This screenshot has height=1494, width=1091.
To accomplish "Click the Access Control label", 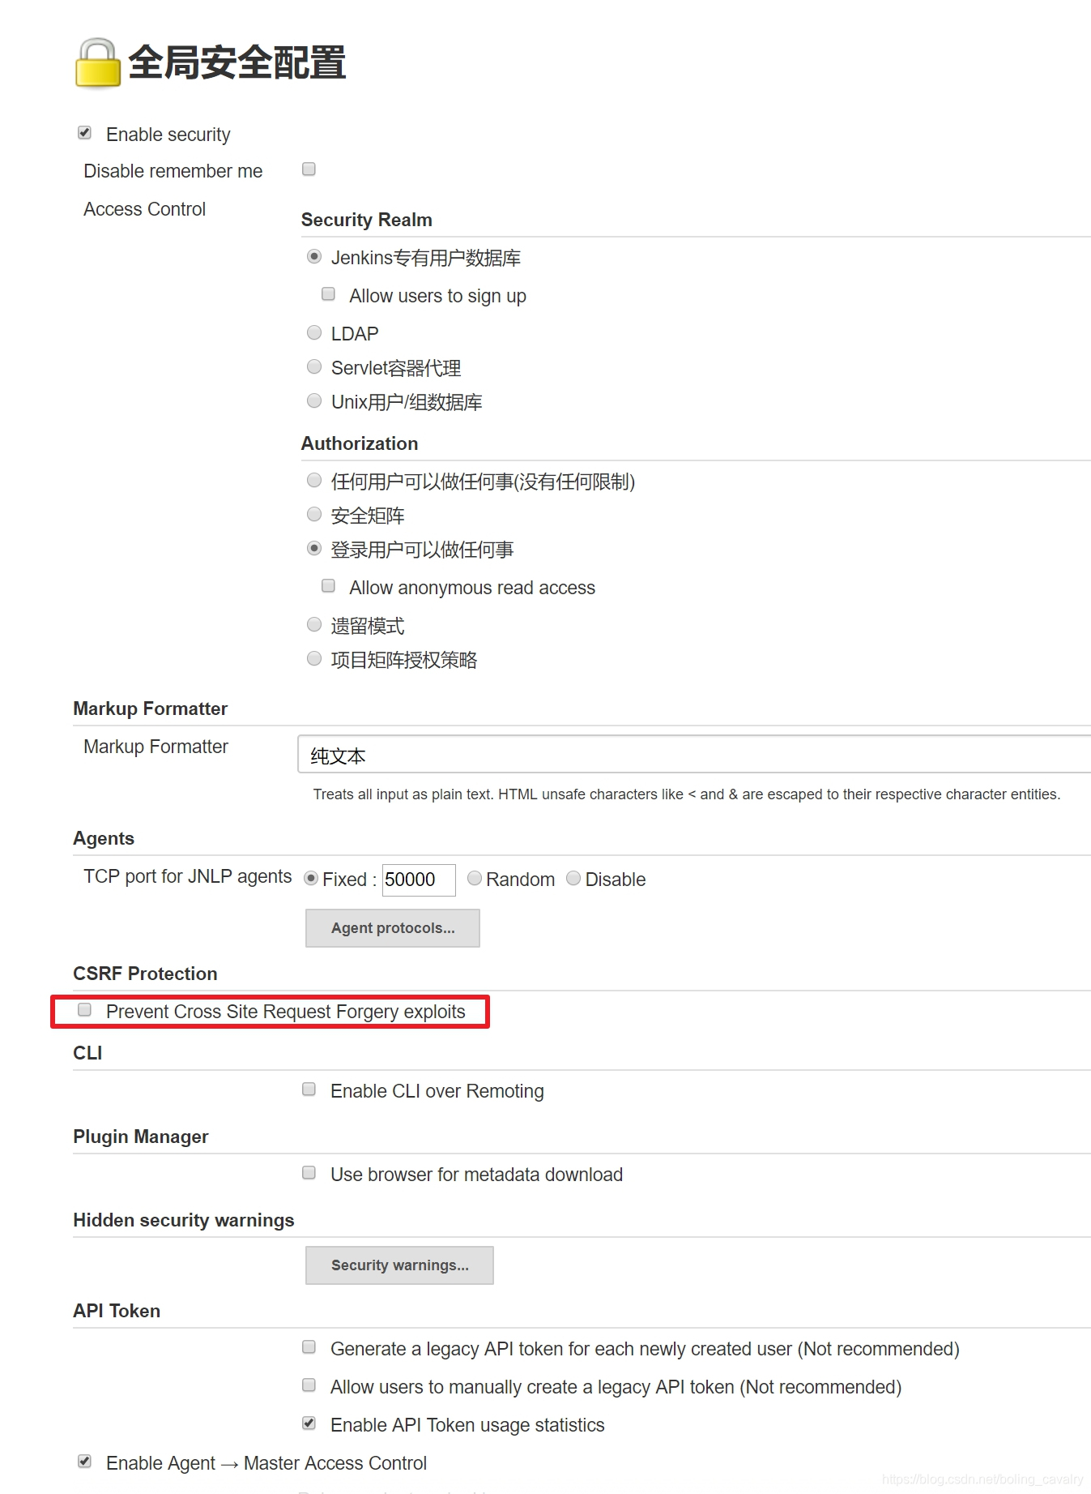I will tap(145, 209).
